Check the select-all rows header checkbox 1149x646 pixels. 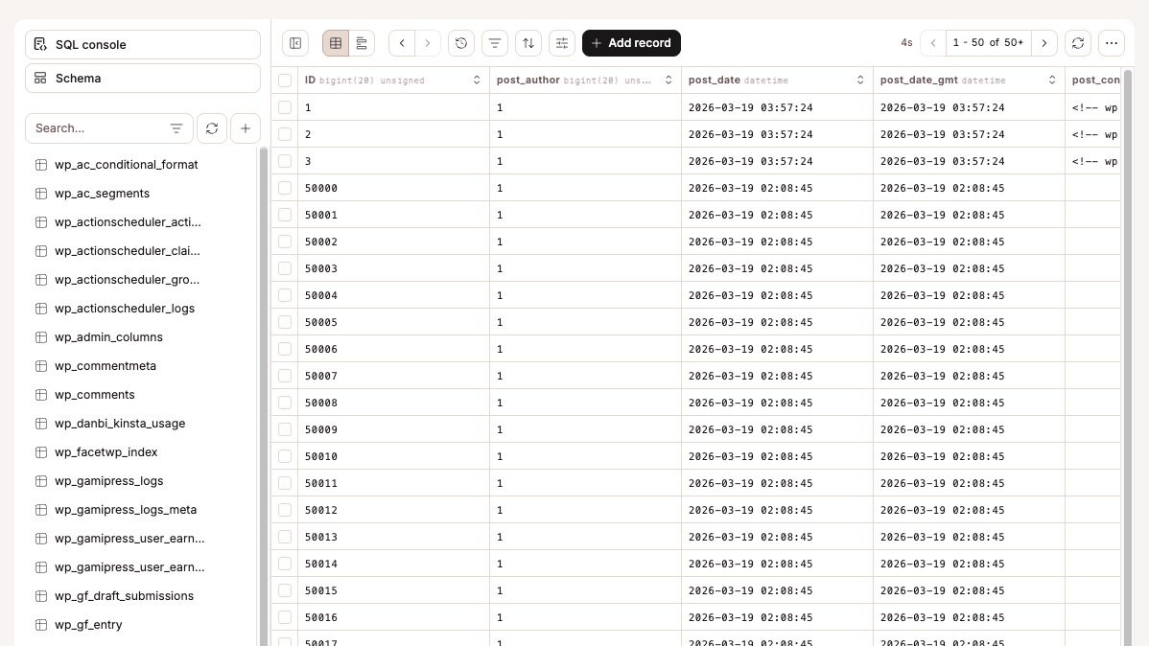tap(285, 81)
